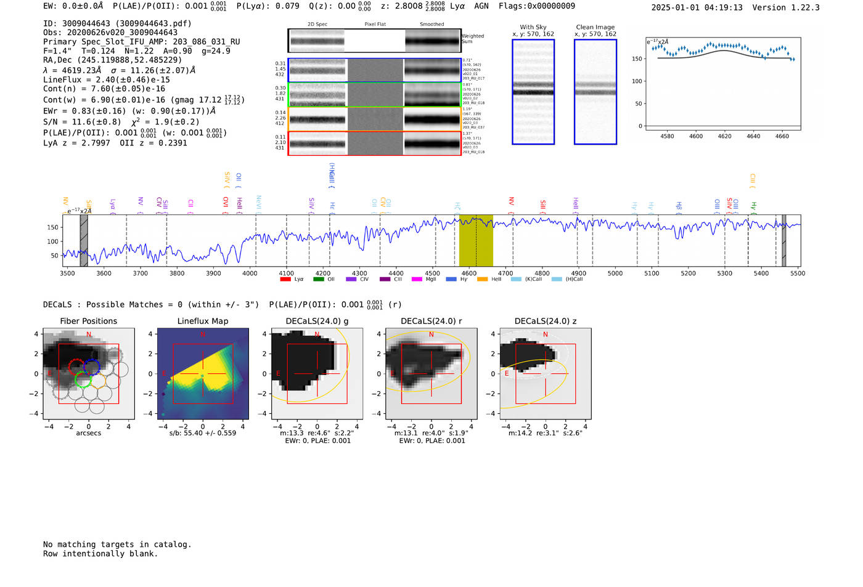Click the 'EWr = 0.83(±0.16)' text
863x587 pixels.
[84, 111]
